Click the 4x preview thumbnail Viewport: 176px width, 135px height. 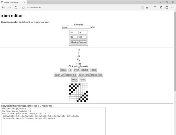[x=78, y=60]
